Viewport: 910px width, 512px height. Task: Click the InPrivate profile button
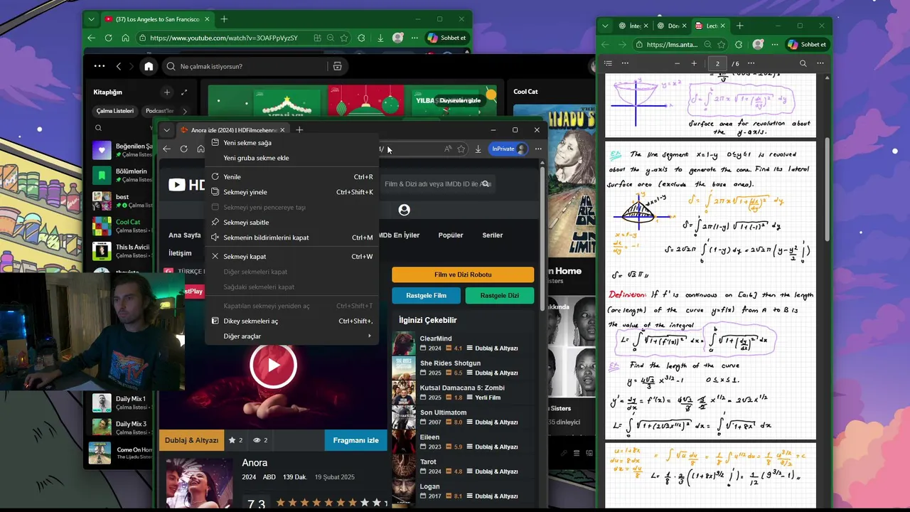click(509, 149)
